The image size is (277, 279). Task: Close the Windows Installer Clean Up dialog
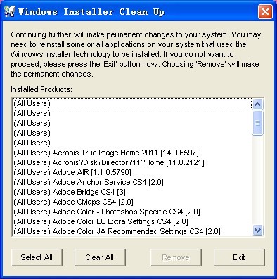(x=265, y=11)
